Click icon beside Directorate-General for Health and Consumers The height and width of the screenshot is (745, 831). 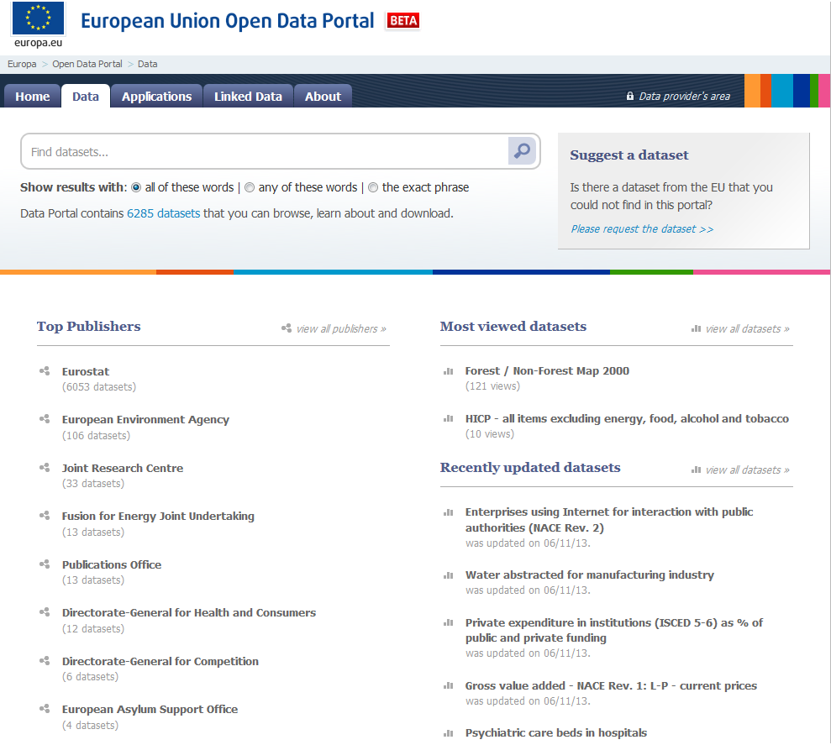45,612
